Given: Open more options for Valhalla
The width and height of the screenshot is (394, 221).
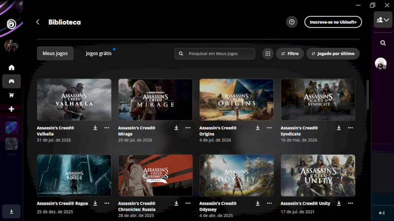Looking at the screenshot, I should [107, 128].
